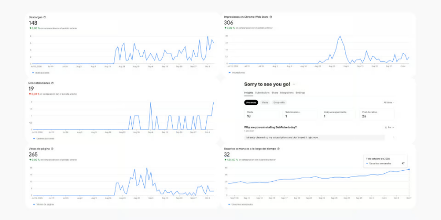This screenshot has height=220, width=441.
Task: Click the tooltip date '7 de octubre de 2026'
Action: [377, 159]
